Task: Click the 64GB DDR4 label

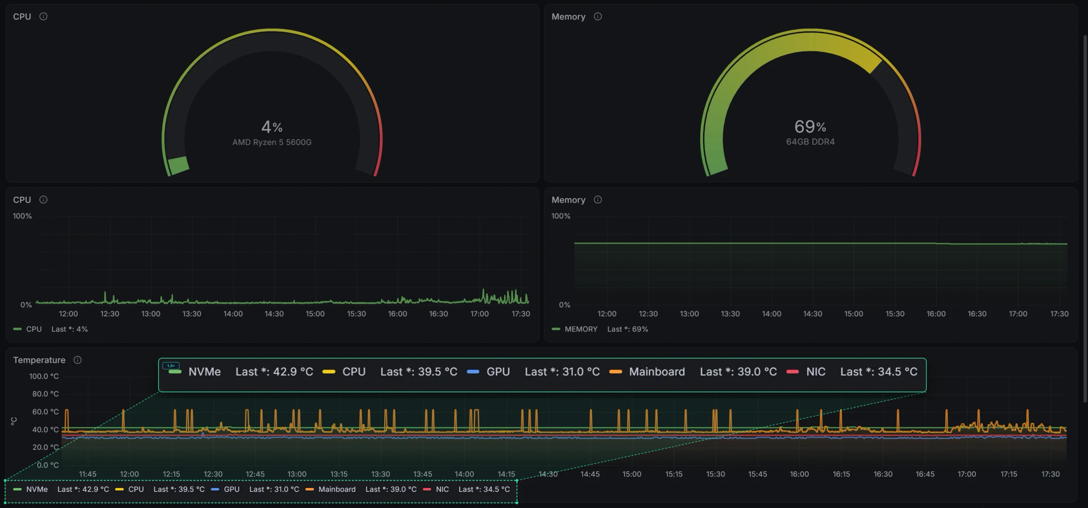Action: tap(810, 142)
